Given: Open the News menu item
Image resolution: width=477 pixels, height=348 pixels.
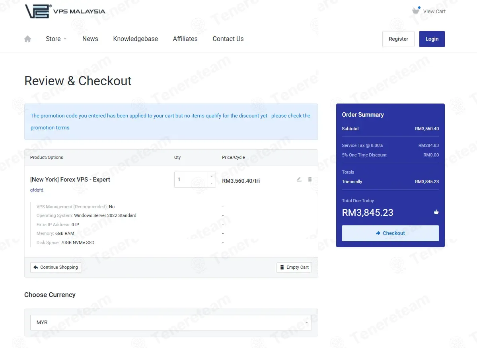Looking at the screenshot, I should click(90, 39).
